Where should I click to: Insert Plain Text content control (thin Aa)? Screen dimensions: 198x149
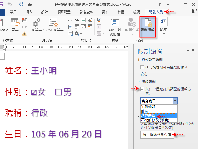pyautogui.click(x=77, y=20)
